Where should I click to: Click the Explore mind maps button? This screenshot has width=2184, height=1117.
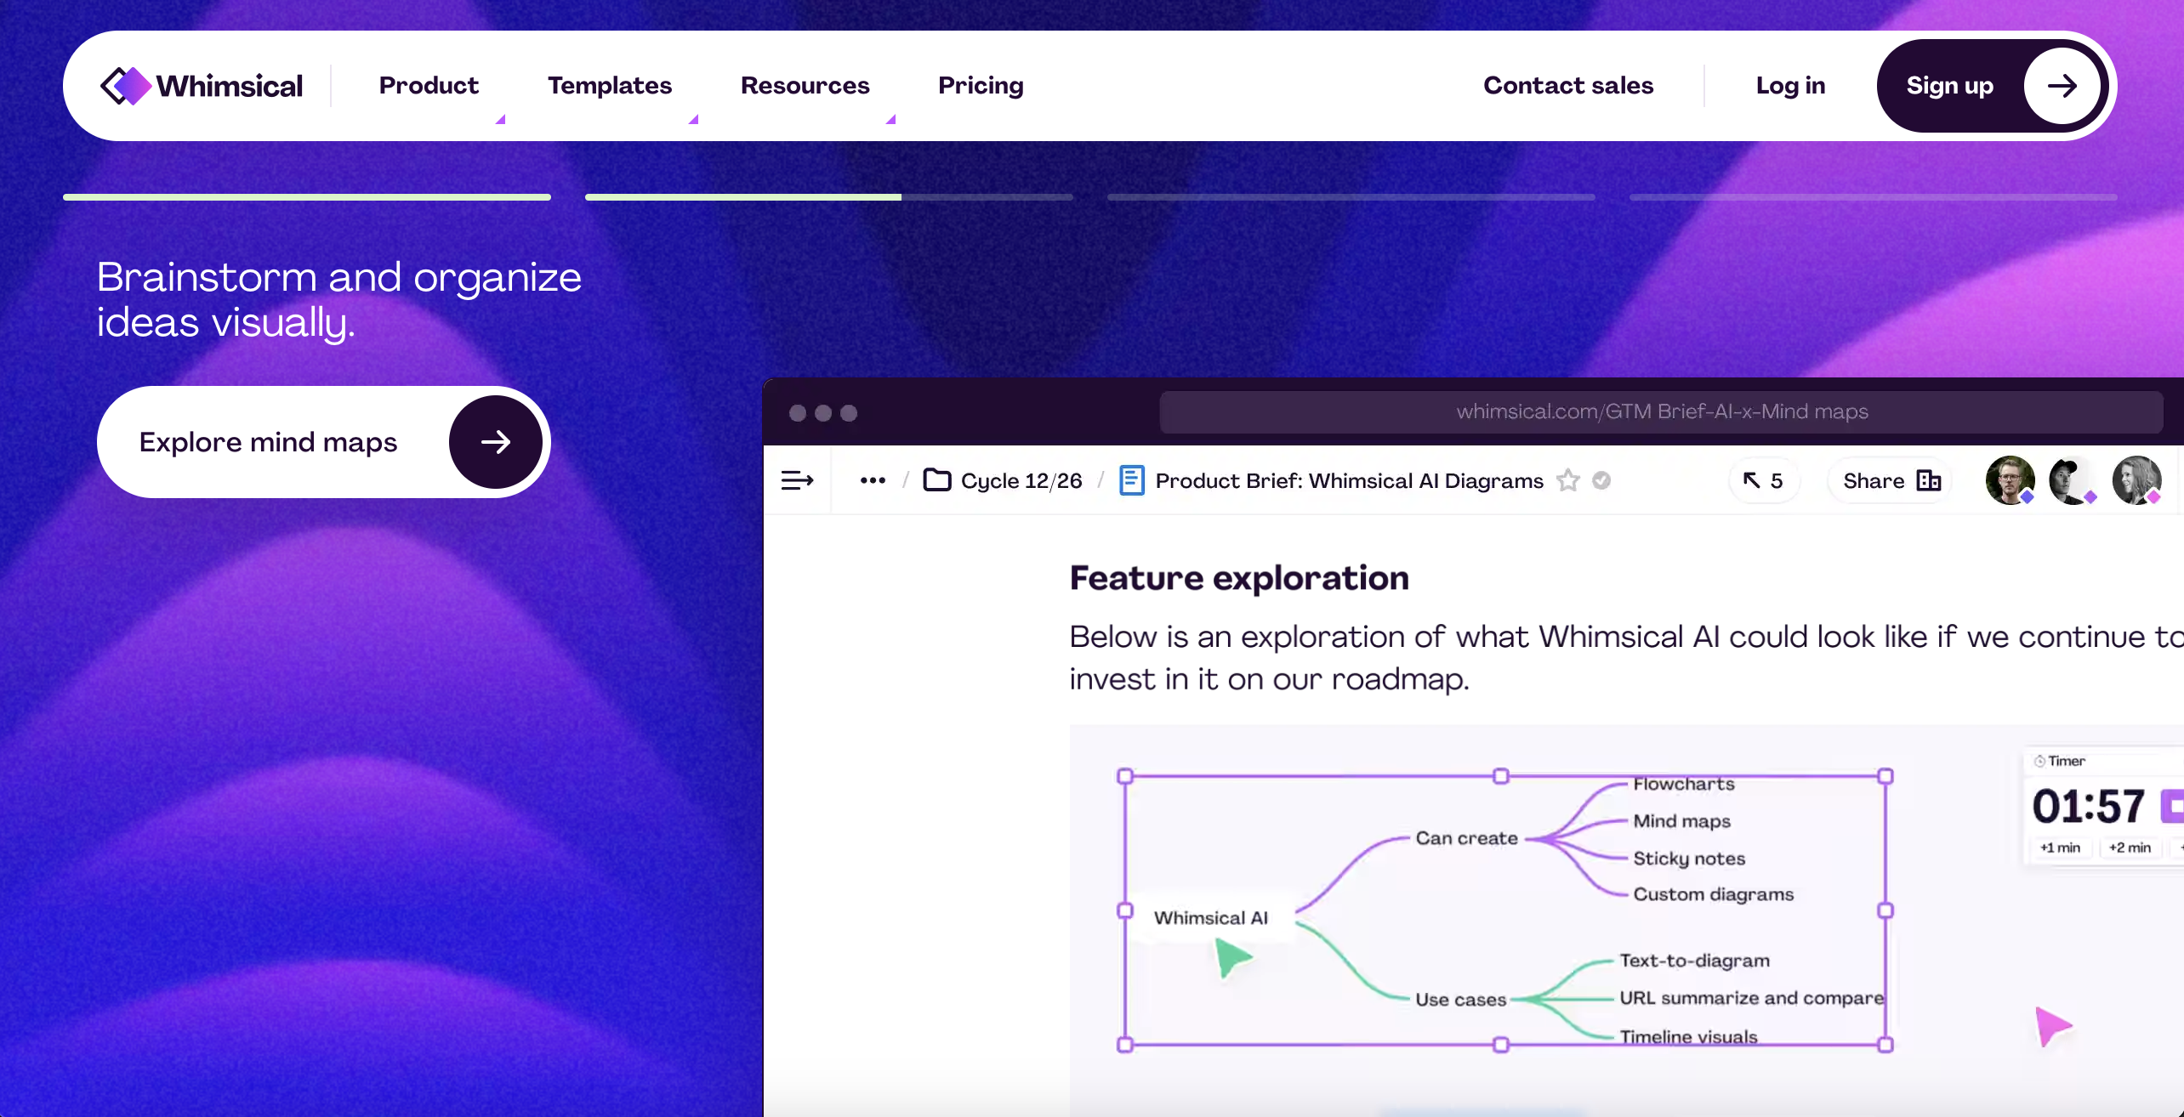(x=323, y=442)
